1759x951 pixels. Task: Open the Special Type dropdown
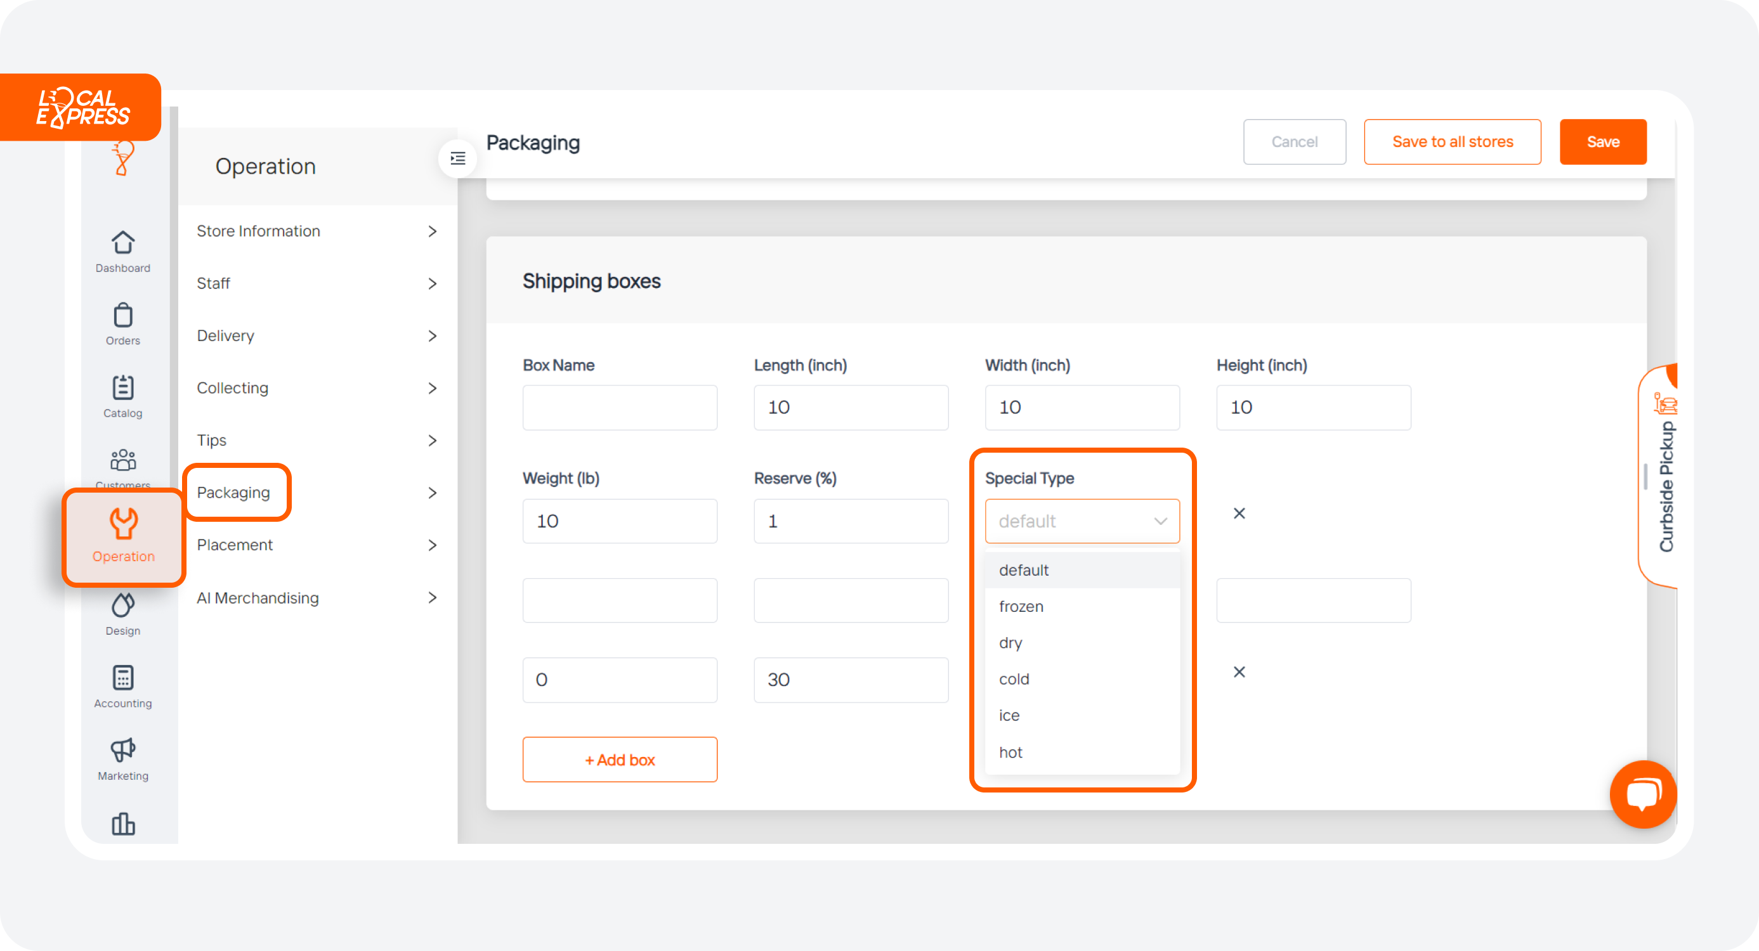(1082, 521)
